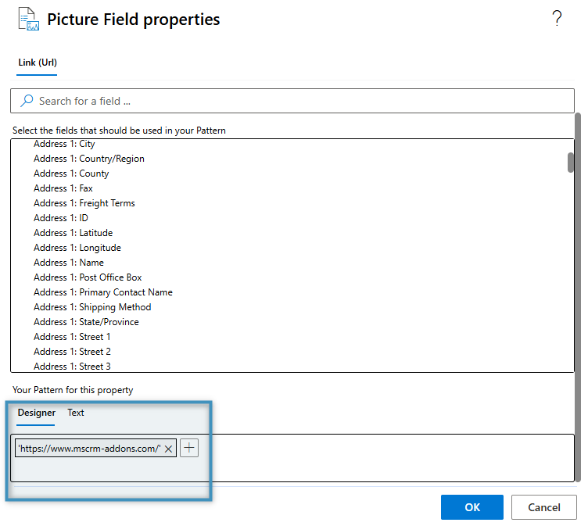Select the 'https://www.mscrm-addons.com/' pattern chip

88,449
